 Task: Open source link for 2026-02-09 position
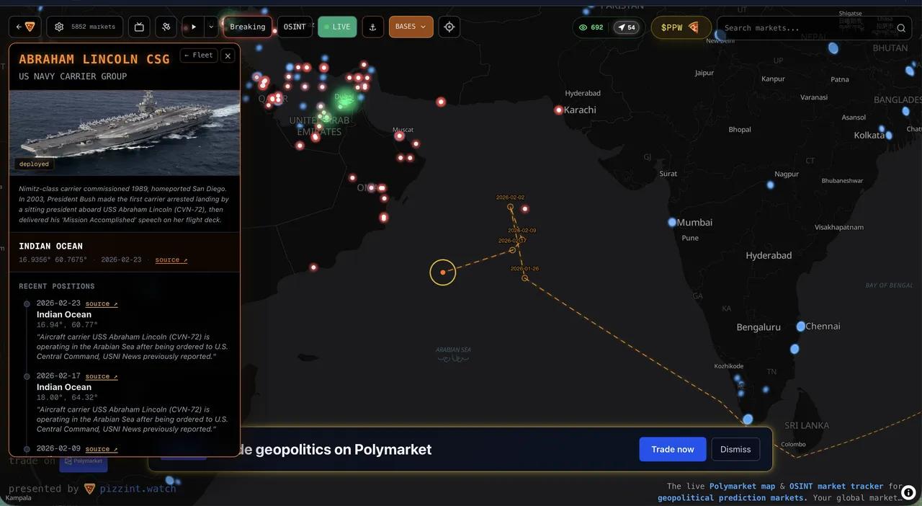tap(102, 449)
